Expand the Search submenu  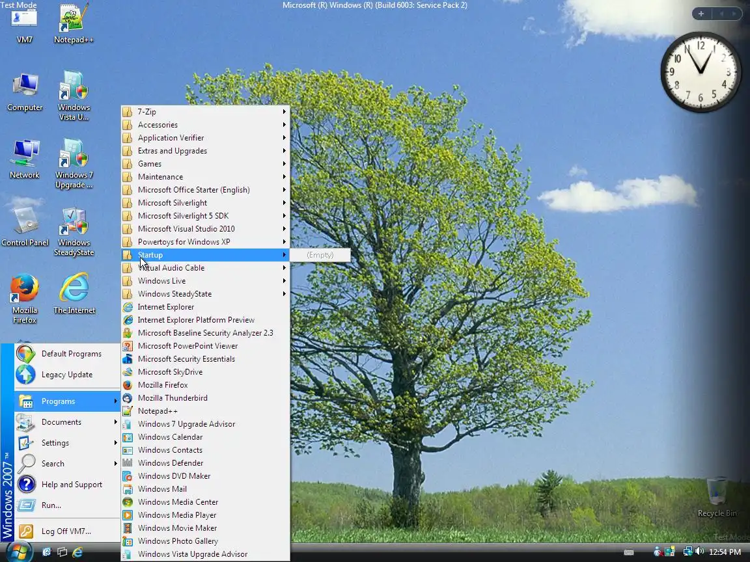pos(67,464)
